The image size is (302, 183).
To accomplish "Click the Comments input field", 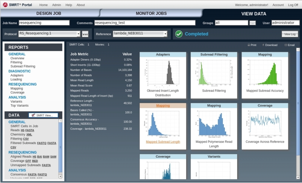I will (x=145, y=23).
